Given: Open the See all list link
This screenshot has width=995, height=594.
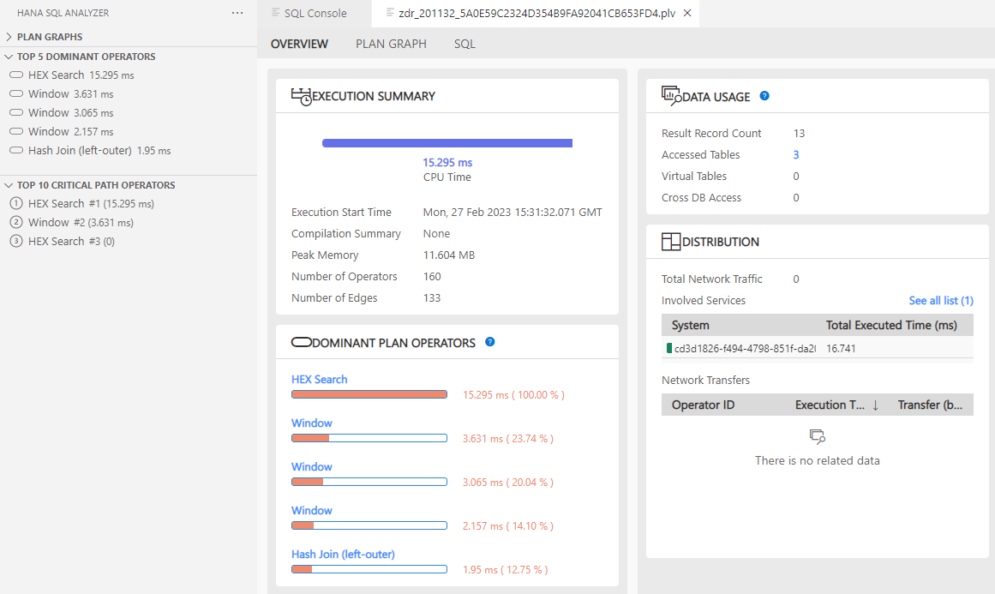Looking at the screenshot, I should 940,300.
